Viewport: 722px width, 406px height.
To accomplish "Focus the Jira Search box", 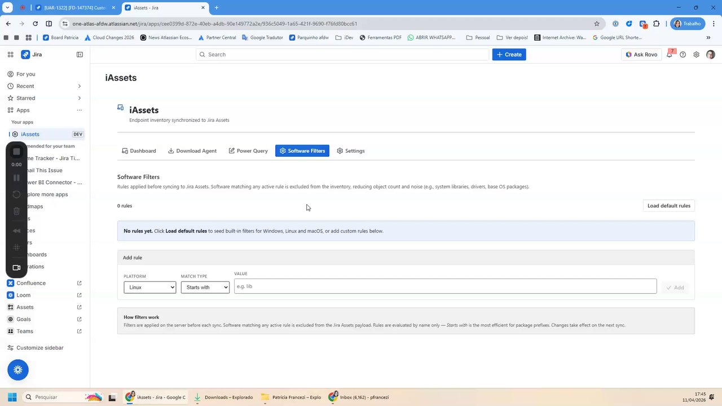I will [x=342, y=55].
